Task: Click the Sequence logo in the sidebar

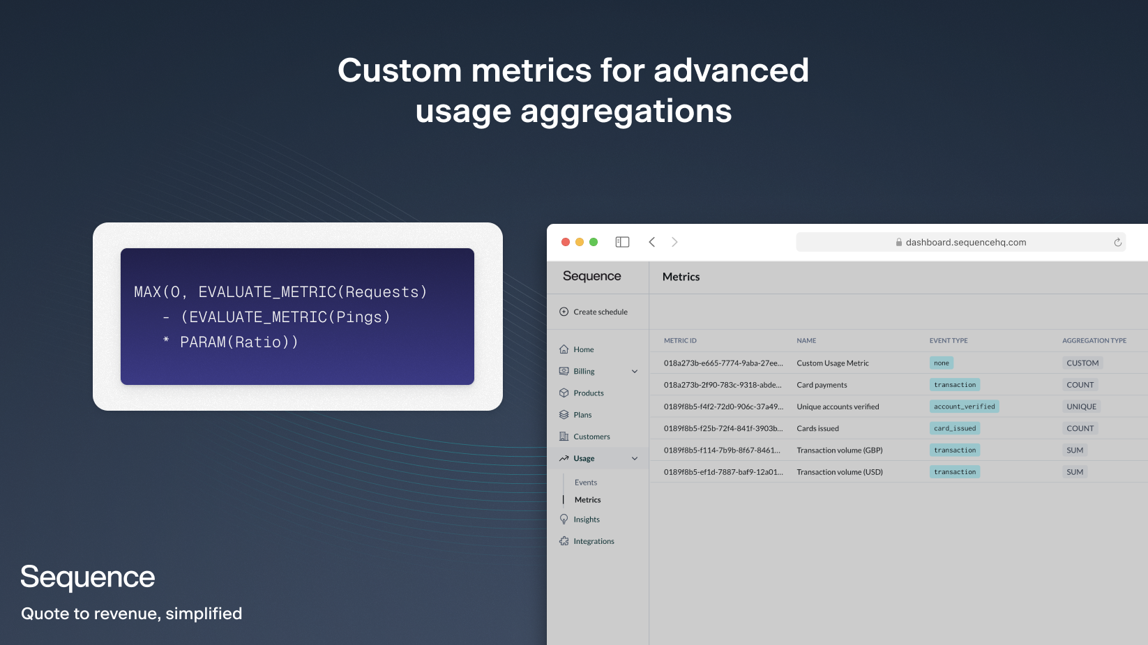Action: tap(591, 276)
